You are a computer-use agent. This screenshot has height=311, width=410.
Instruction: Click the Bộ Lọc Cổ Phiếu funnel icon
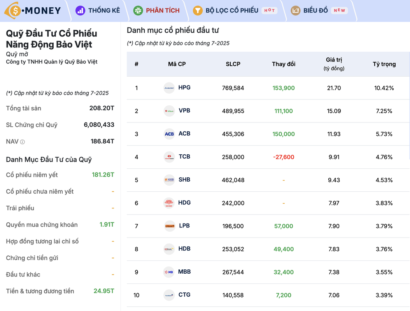198,10
